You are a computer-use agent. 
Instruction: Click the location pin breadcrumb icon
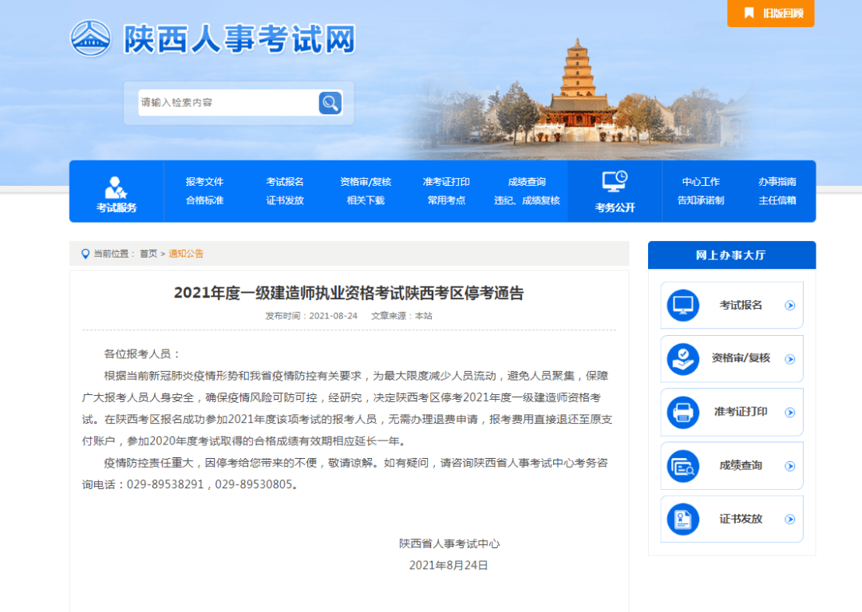[x=86, y=255]
